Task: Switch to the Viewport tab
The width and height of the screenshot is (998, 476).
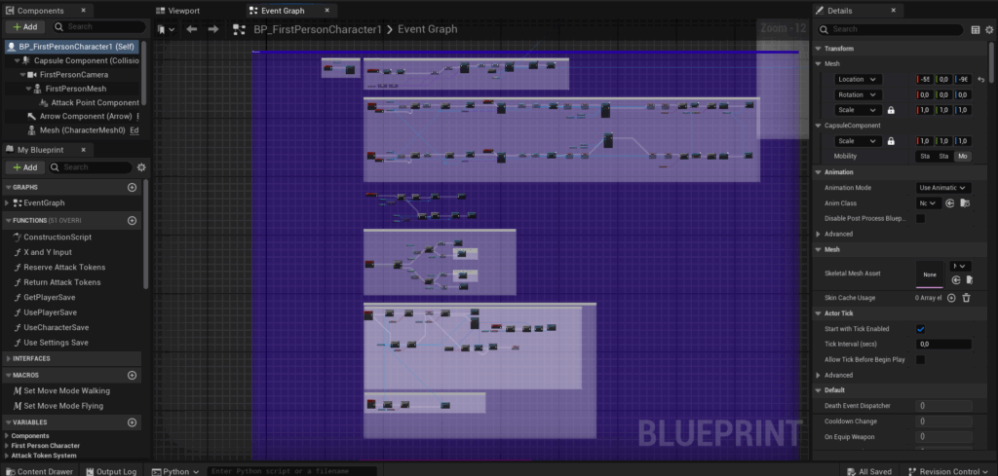Action: [183, 11]
